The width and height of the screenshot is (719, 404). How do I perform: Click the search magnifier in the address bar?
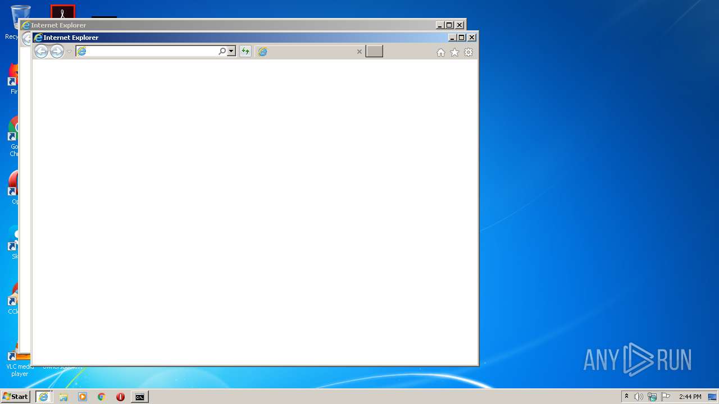tap(222, 52)
